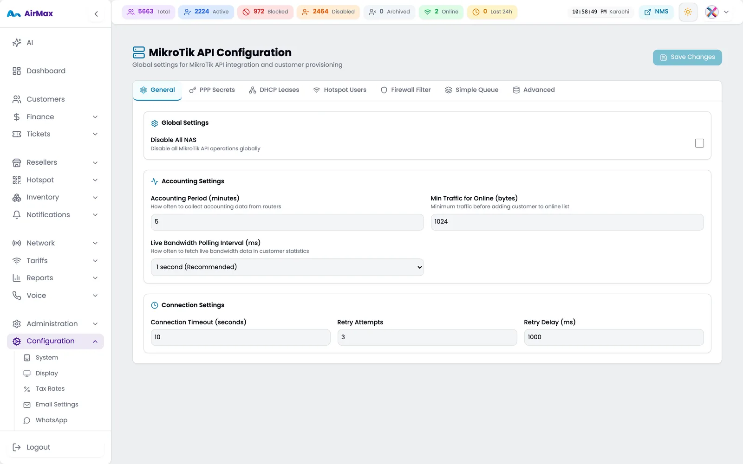
Task: Open the AI sparkle icon in sidebar
Action: pyautogui.click(x=17, y=43)
